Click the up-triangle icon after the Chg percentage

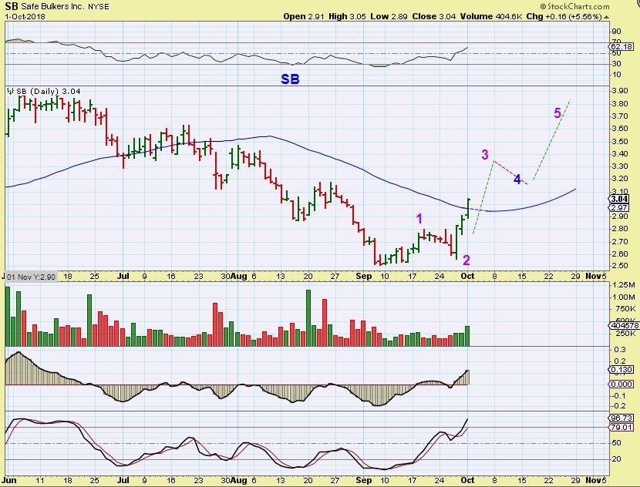[x=607, y=17]
